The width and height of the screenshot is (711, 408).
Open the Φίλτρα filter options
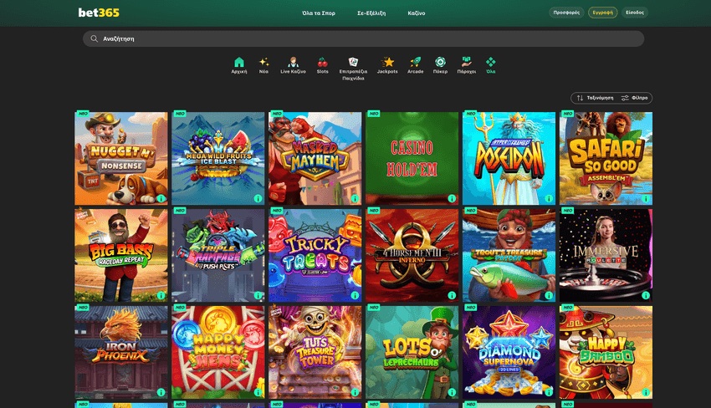(x=635, y=98)
